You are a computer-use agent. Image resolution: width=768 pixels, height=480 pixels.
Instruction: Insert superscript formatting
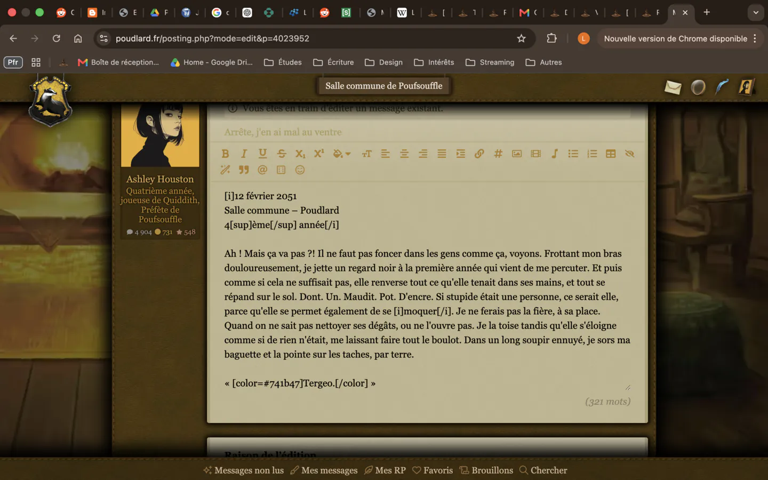(x=319, y=154)
